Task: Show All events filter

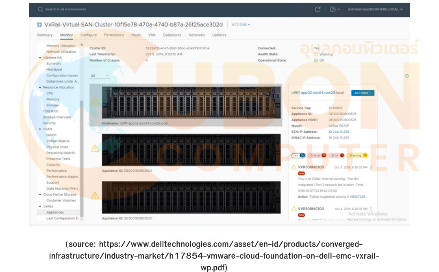Action: (x=299, y=155)
